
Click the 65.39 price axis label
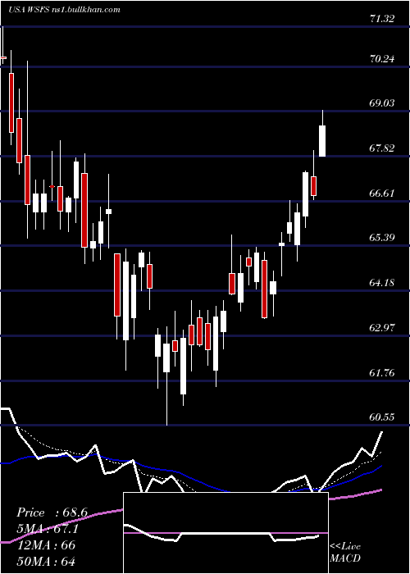(382, 238)
